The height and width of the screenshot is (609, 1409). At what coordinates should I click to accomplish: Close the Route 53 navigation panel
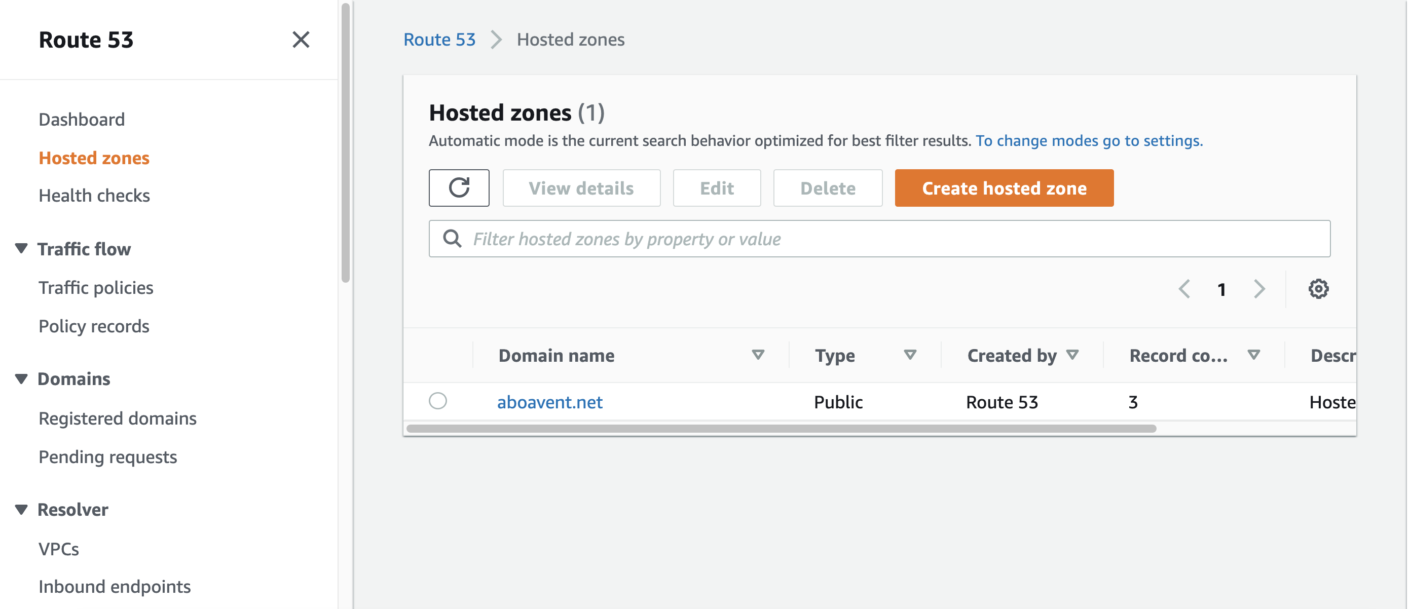click(300, 40)
